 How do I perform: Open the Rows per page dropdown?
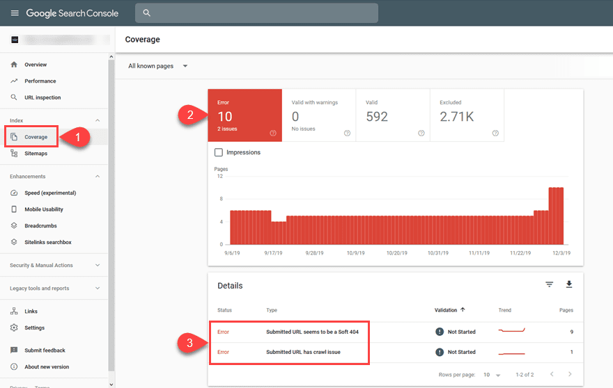click(492, 375)
